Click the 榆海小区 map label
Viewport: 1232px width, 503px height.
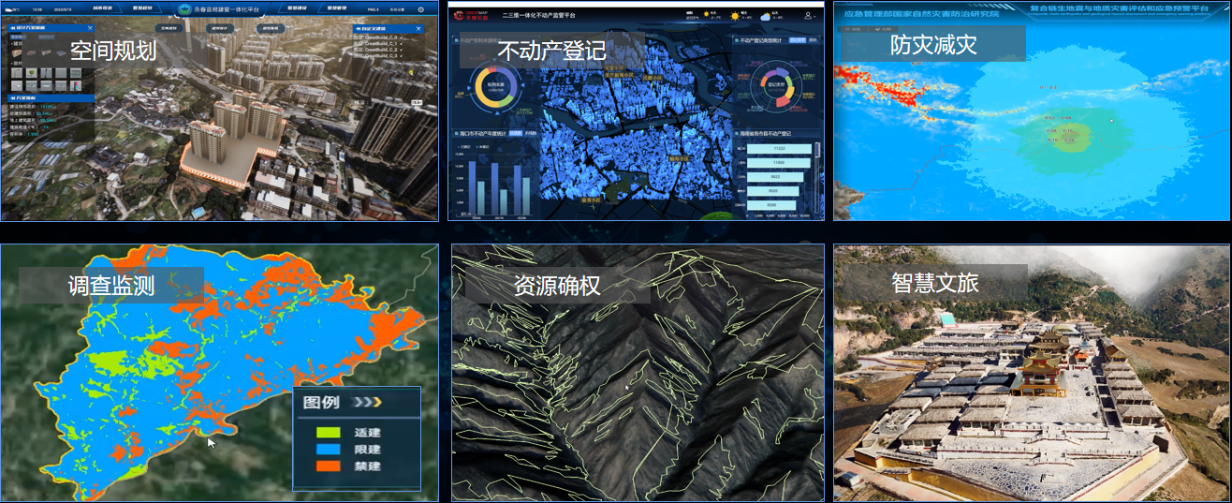click(679, 159)
